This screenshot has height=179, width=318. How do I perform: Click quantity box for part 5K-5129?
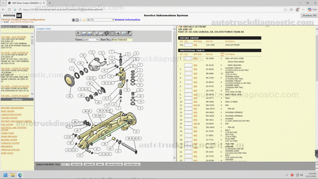click(188, 65)
